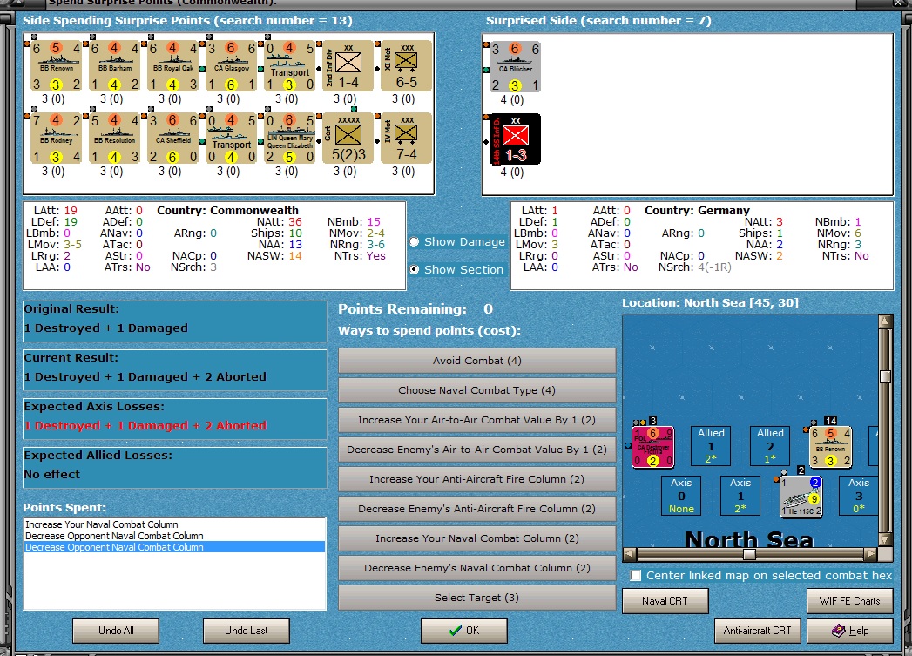Enable Center linked map on selected combat hex

click(x=636, y=575)
